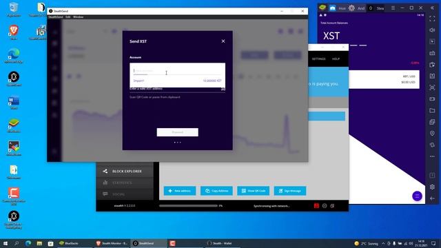Select the Import1 account suggestion
441x248 pixels.
coord(177,81)
